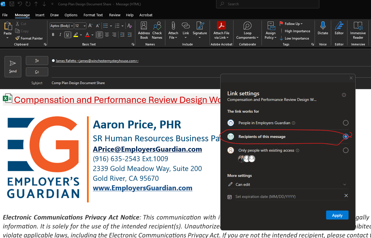Screen dimensions: 371x238
Task: Send the email message
Action: pyautogui.click(x=13, y=66)
